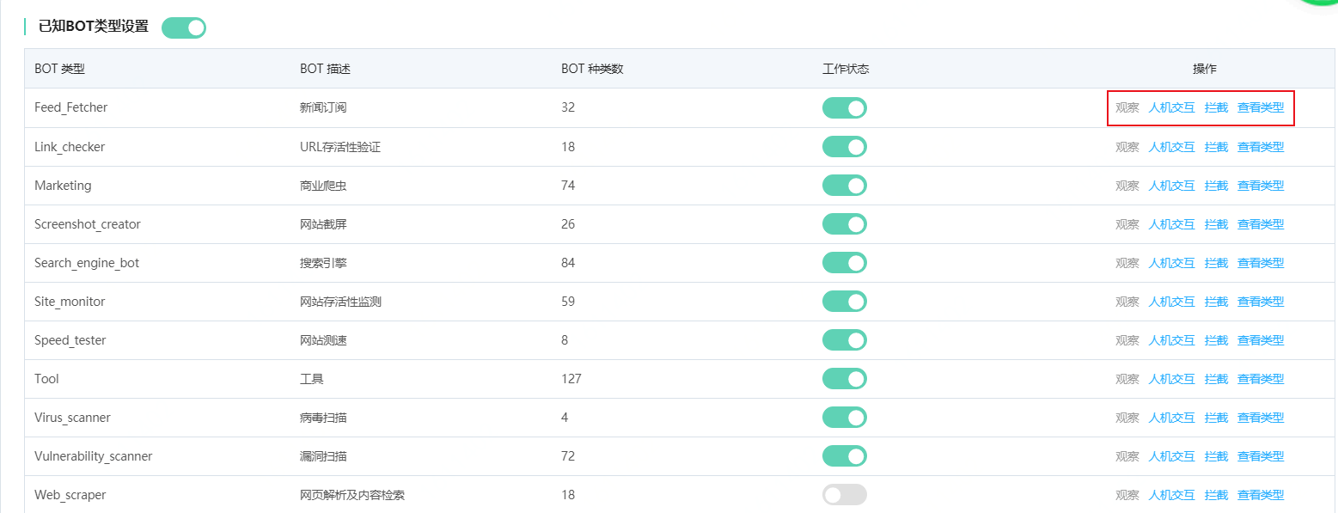Open 查看类型 for Search_engine_bot
This screenshot has width=1338, height=513.
click(x=1261, y=263)
